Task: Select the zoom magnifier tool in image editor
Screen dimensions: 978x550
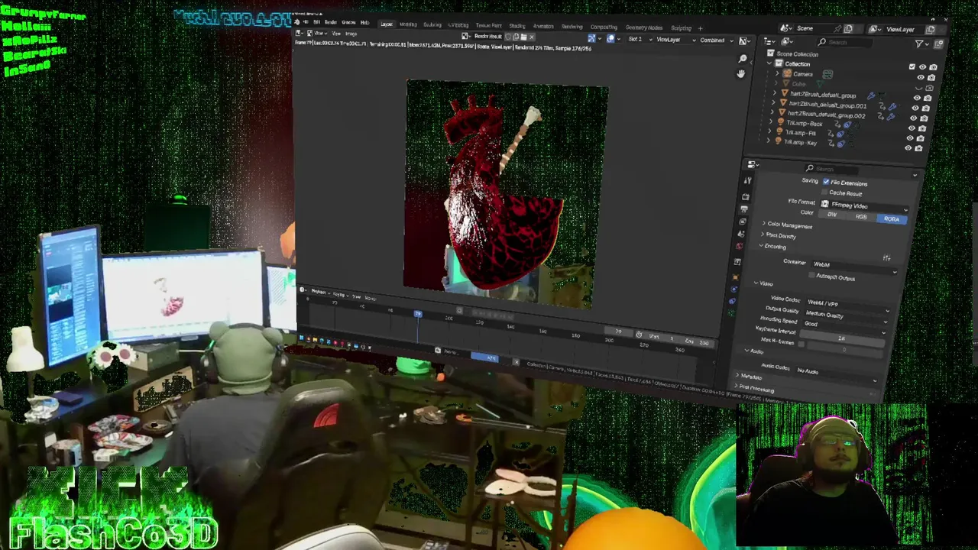Action: [742, 59]
